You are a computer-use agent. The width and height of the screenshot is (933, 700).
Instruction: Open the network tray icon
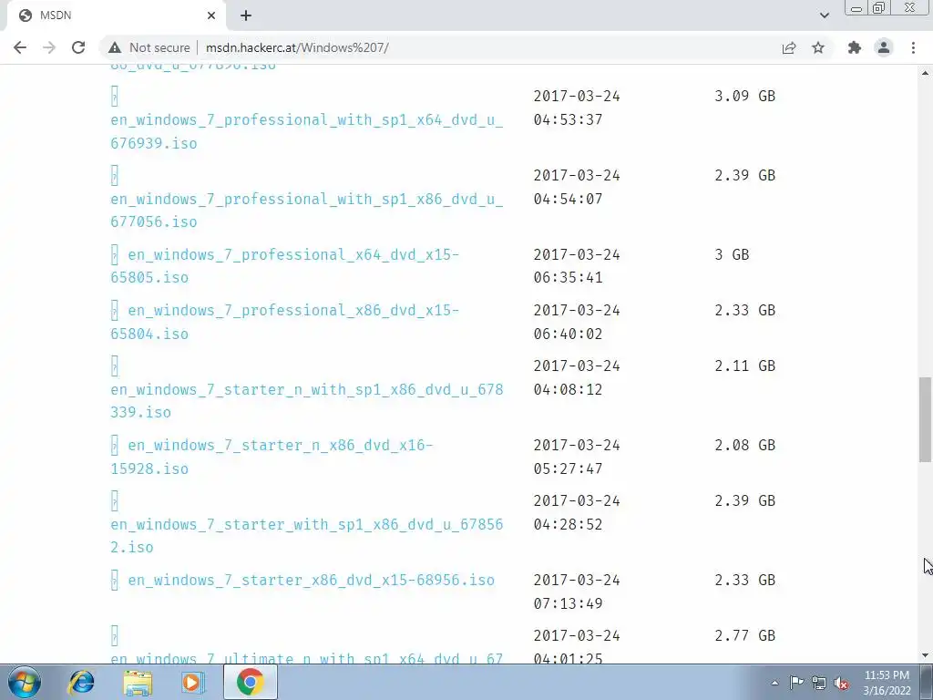tap(819, 683)
